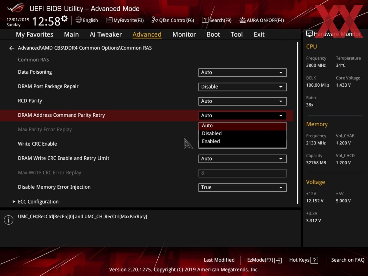Toggle AURA ON/OFF(F4) light icon
Screen dimensions: 368x276
[242, 20]
